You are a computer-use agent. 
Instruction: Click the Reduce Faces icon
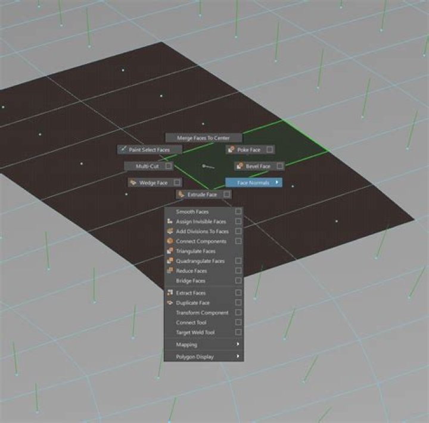(170, 271)
